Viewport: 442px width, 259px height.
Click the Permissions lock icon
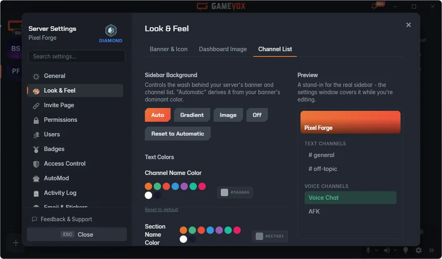click(x=36, y=120)
